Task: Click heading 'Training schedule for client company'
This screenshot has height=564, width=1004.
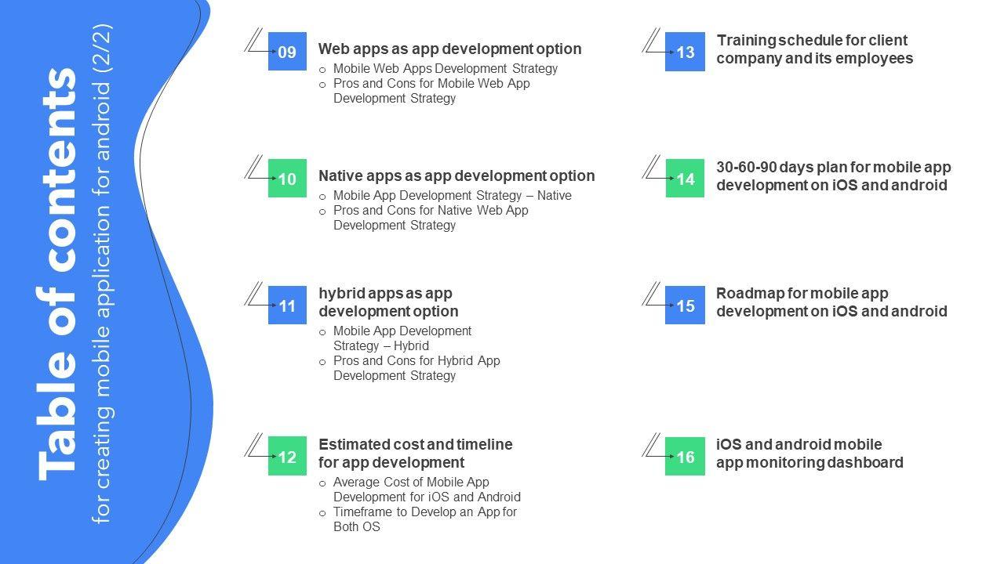Action: 815,49
